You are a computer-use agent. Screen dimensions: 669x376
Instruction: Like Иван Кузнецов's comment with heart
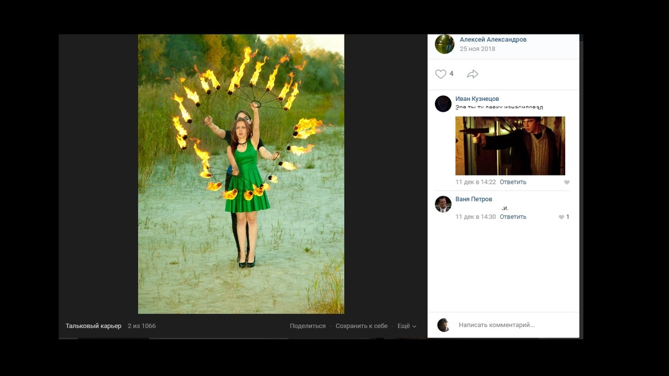tap(567, 182)
